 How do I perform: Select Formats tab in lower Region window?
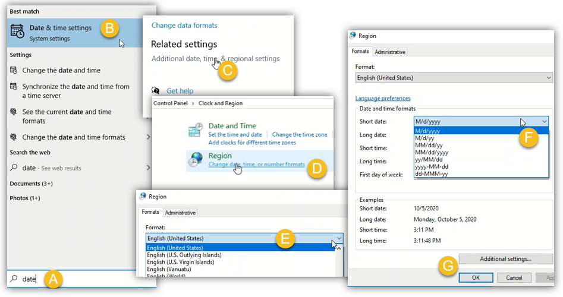(150, 212)
